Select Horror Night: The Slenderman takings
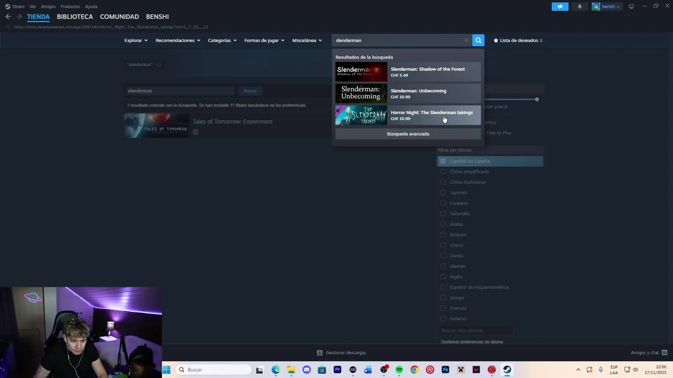The height and width of the screenshot is (378, 673). coord(408,115)
